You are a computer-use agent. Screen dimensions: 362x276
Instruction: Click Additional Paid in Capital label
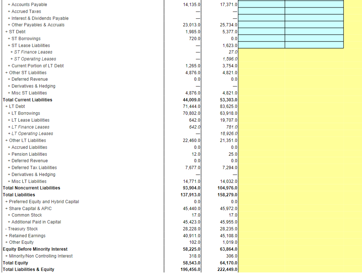tap(36, 222)
